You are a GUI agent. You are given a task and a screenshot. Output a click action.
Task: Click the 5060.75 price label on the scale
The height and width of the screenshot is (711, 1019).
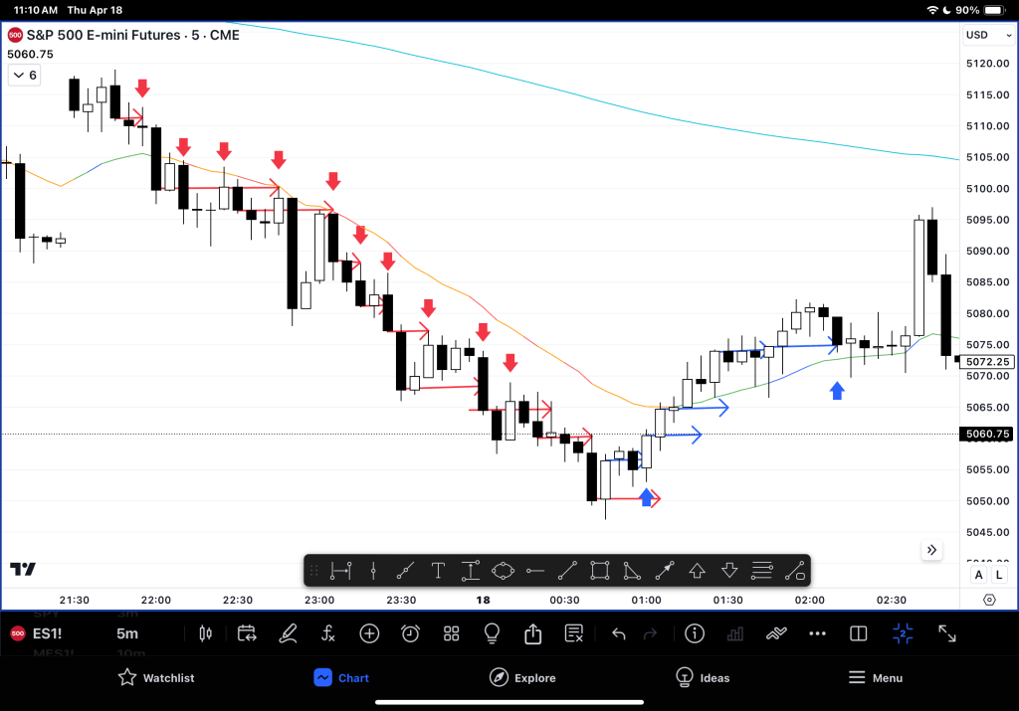(x=985, y=434)
